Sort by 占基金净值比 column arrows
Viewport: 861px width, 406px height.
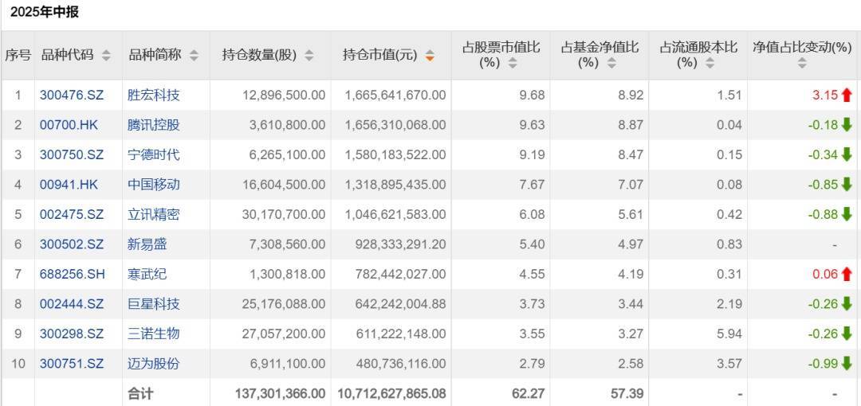611,63
